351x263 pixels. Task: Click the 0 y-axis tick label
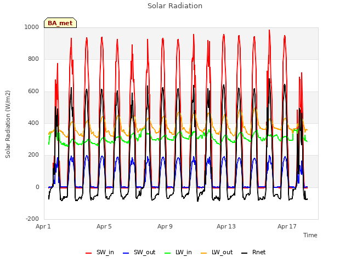(x=37, y=187)
